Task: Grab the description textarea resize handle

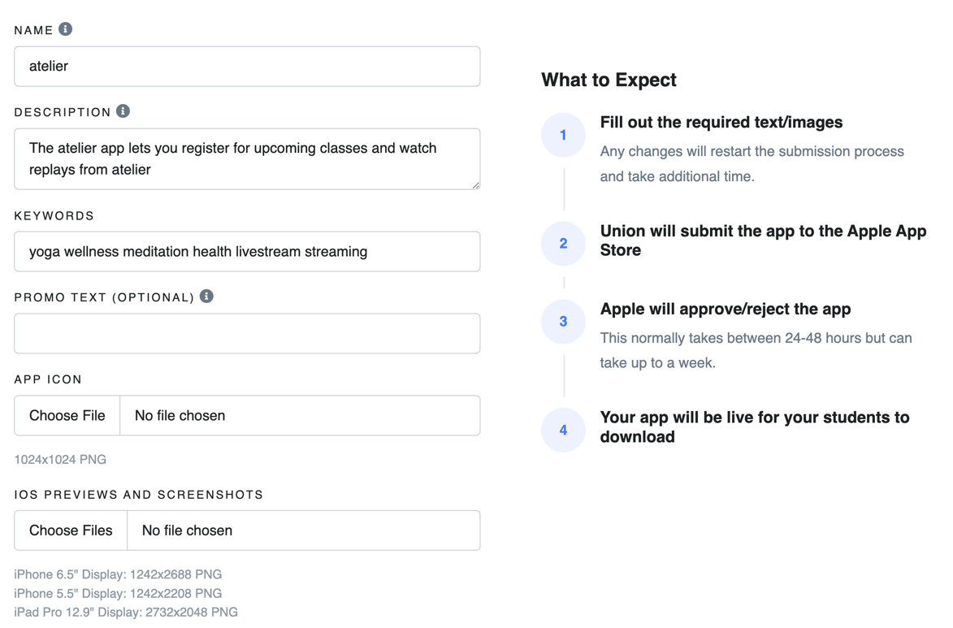Action: tap(475, 184)
